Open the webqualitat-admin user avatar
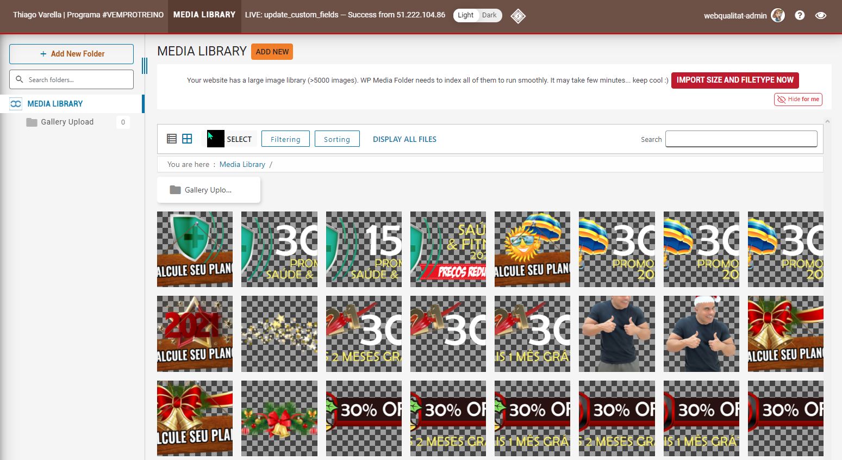The image size is (842, 460). (778, 15)
